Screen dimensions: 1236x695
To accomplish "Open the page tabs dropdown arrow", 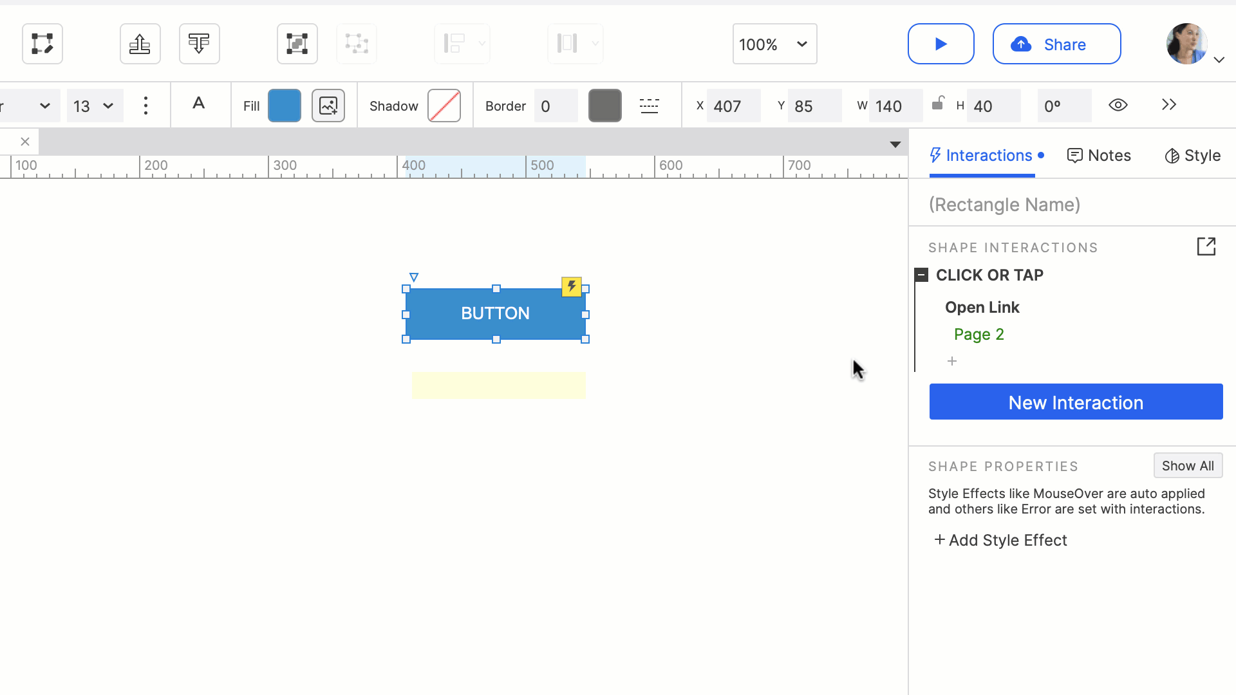I will click(895, 144).
